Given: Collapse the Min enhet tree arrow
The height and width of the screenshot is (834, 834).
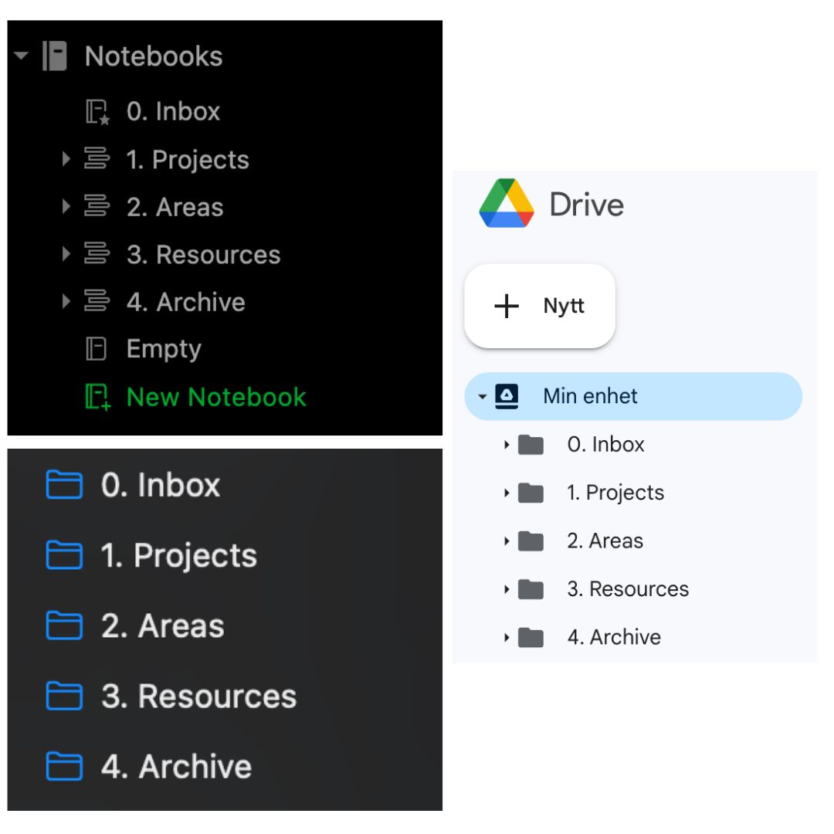Looking at the screenshot, I should click(483, 397).
